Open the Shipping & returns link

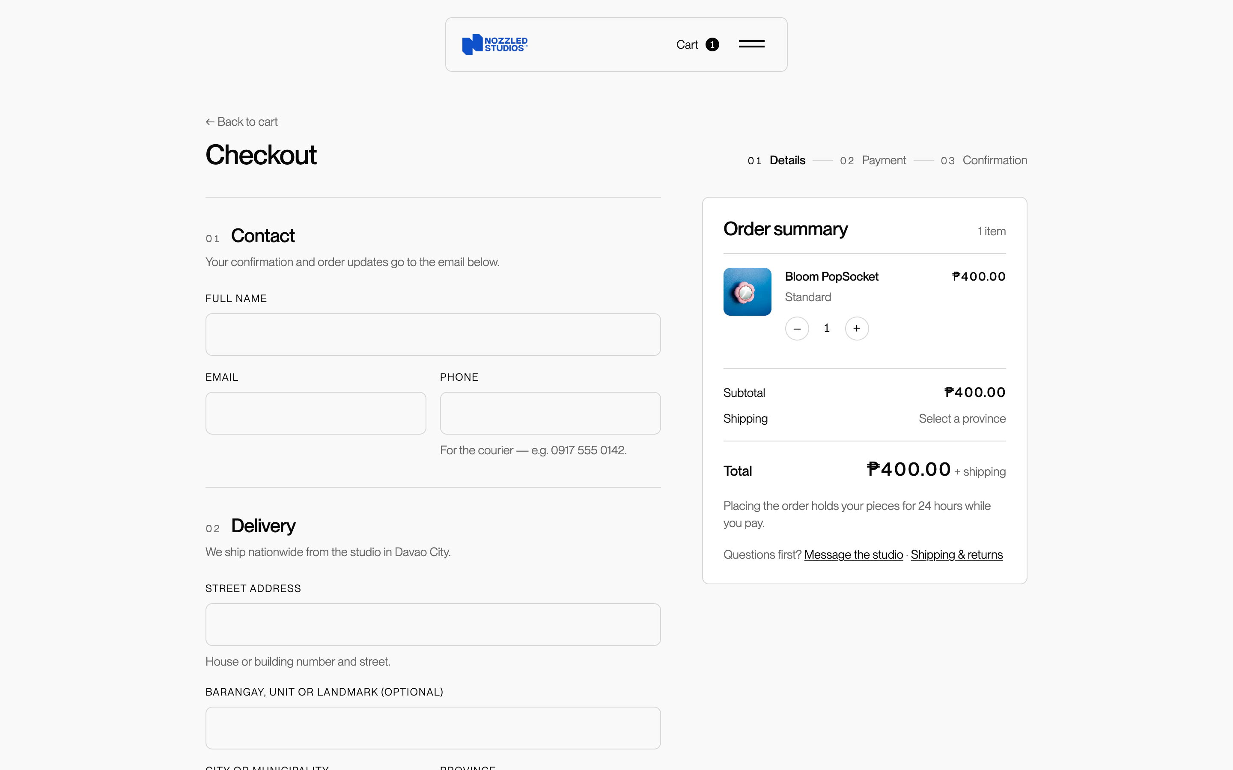pos(956,554)
